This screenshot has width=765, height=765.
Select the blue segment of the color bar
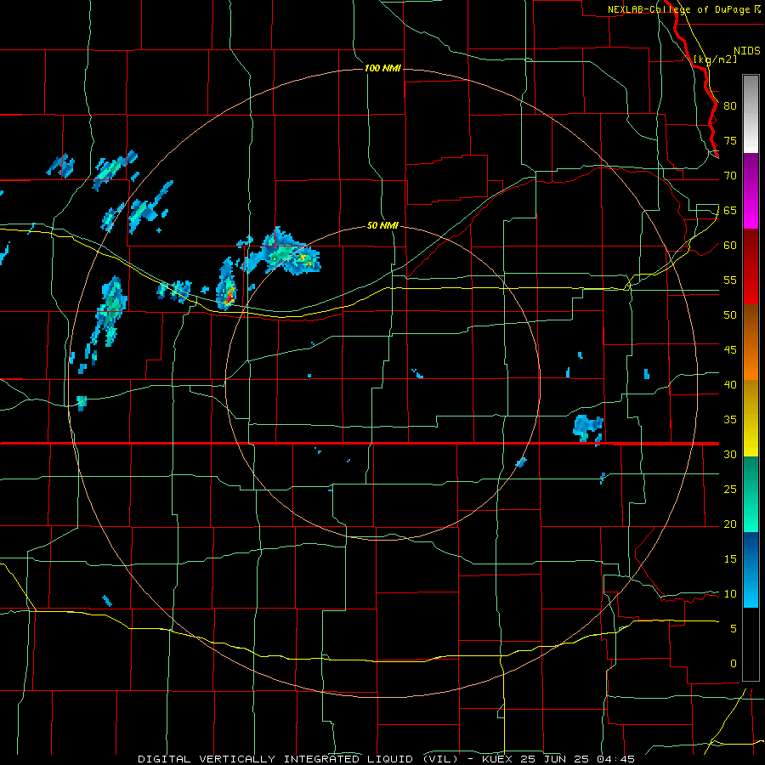[x=751, y=569]
